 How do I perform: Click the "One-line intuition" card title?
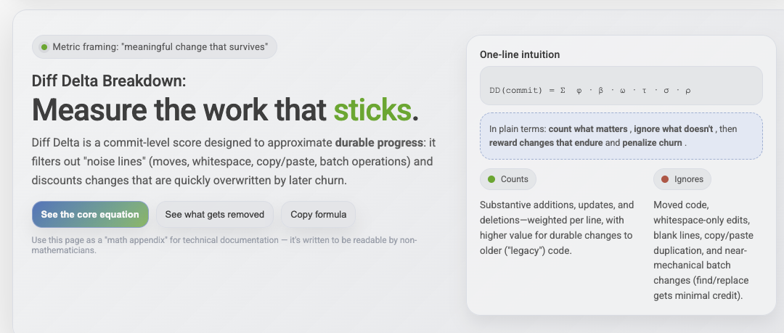pyautogui.click(x=520, y=54)
